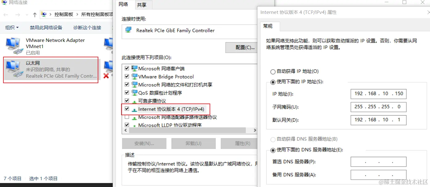Open the 组织 dropdown menu
The image size is (430, 187).
tap(12, 27)
